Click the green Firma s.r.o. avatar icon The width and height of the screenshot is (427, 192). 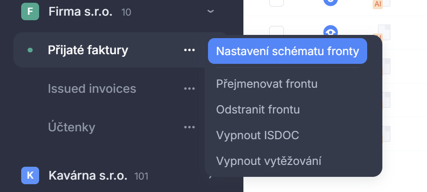pyautogui.click(x=30, y=11)
